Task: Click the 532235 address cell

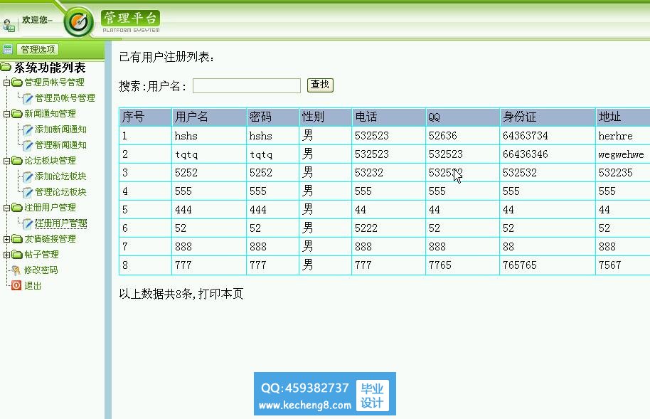Action: tap(623, 173)
